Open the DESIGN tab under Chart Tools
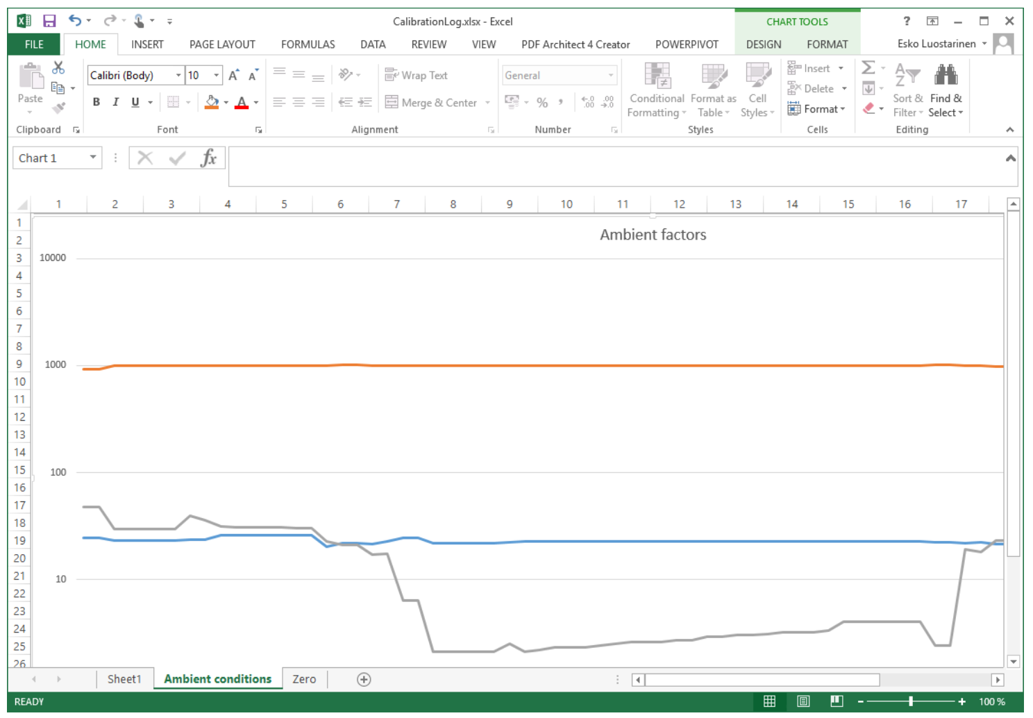The width and height of the screenshot is (1033, 718). (x=763, y=44)
